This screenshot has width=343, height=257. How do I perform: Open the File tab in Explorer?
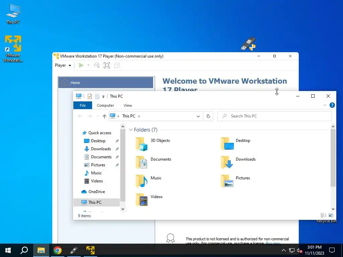pyautogui.click(x=83, y=105)
